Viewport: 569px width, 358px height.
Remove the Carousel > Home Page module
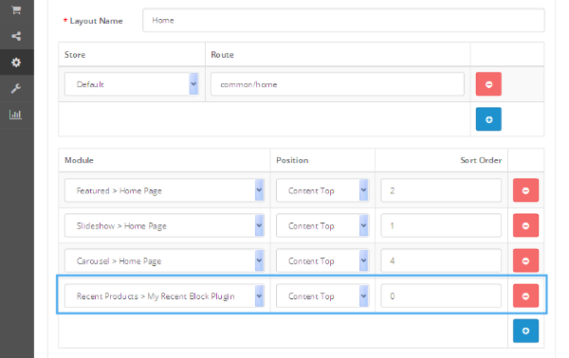[525, 260]
